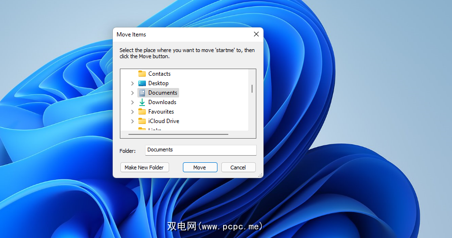Screen dimensions: 452x238
Task: Select the Desktop label in tree
Action: coord(158,83)
